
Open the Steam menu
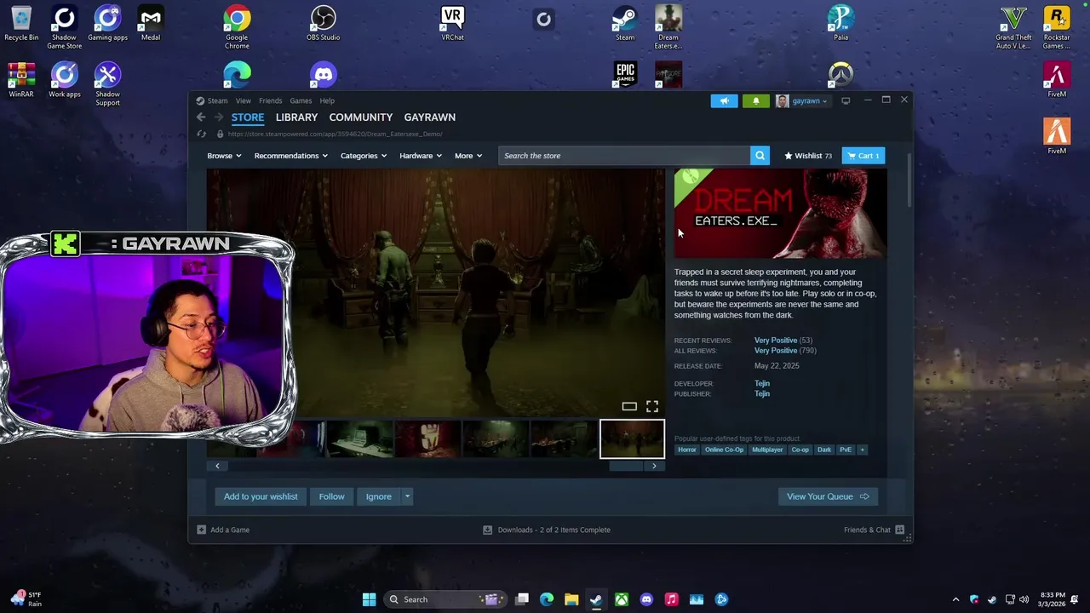pyautogui.click(x=218, y=101)
